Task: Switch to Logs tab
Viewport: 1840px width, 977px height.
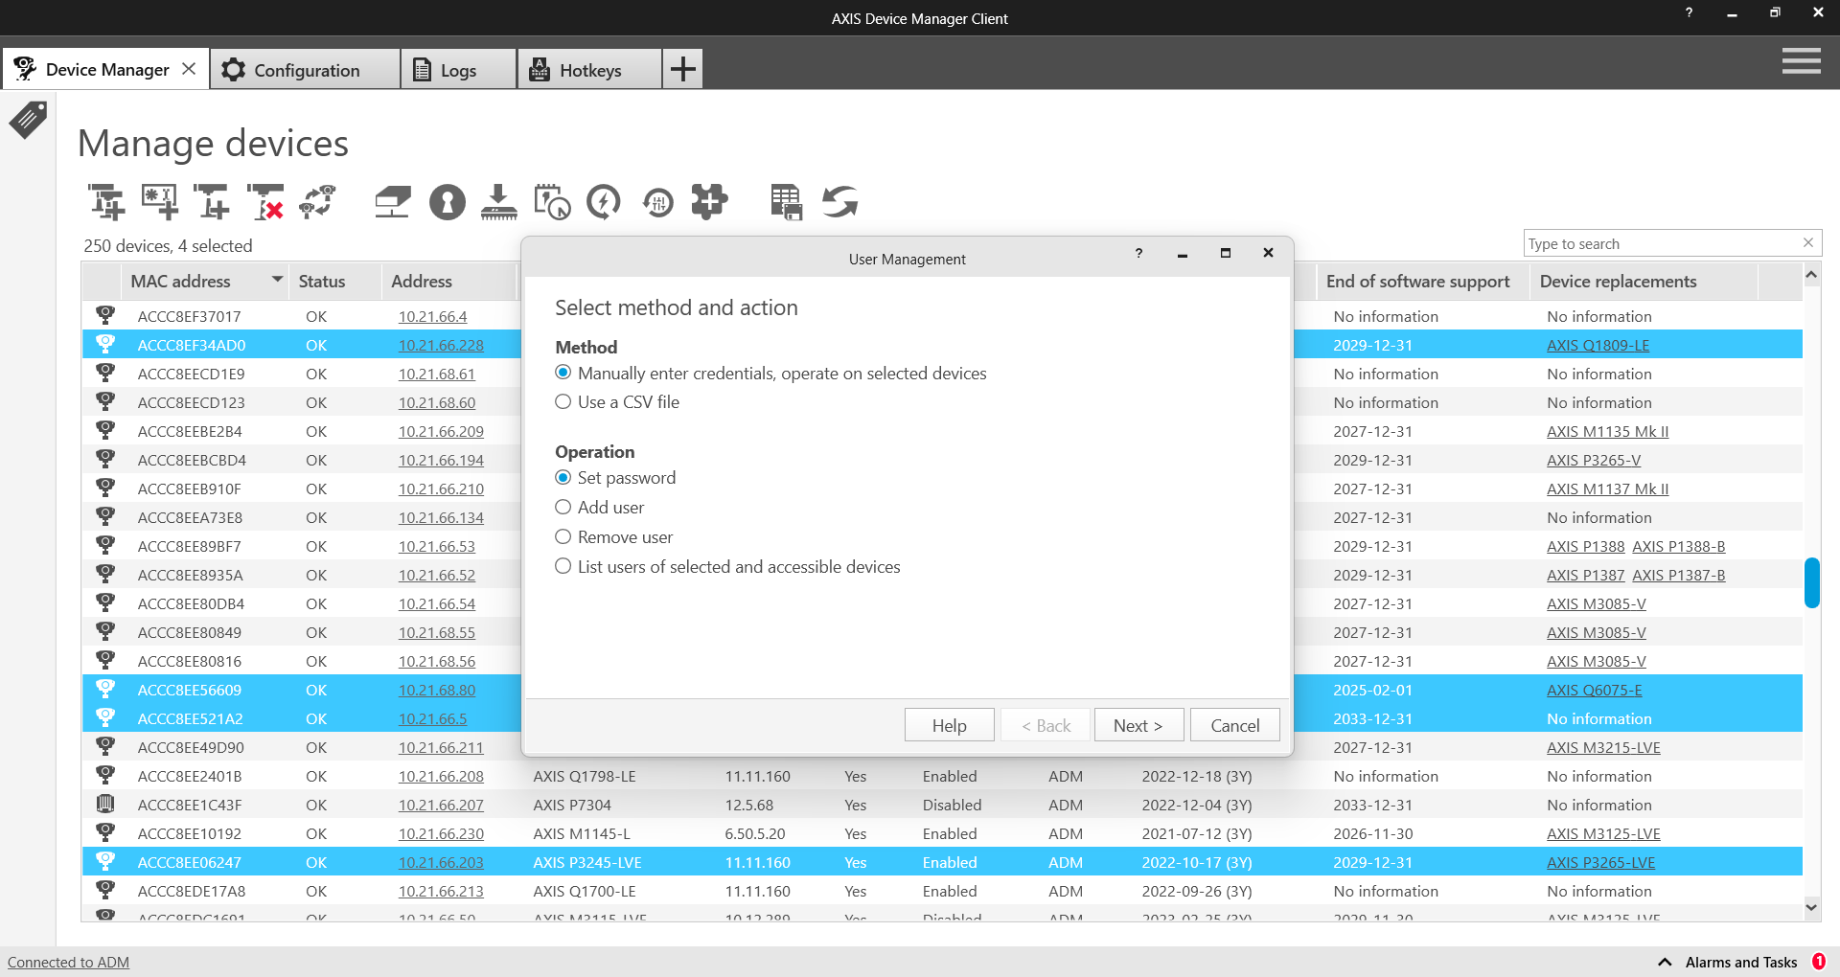Action: click(x=459, y=70)
